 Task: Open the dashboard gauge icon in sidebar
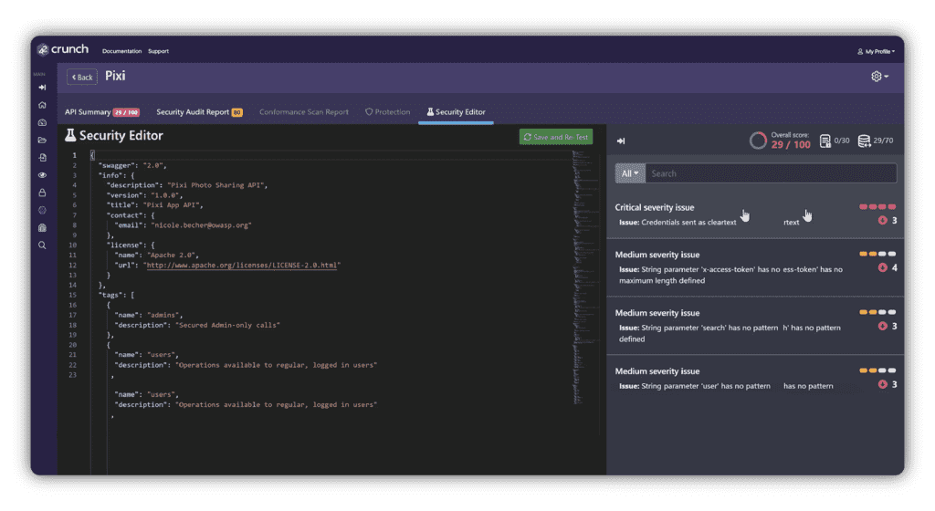click(42, 122)
